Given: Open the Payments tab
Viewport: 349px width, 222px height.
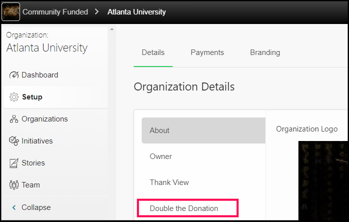Looking at the screenshot, I should point(207,52).
